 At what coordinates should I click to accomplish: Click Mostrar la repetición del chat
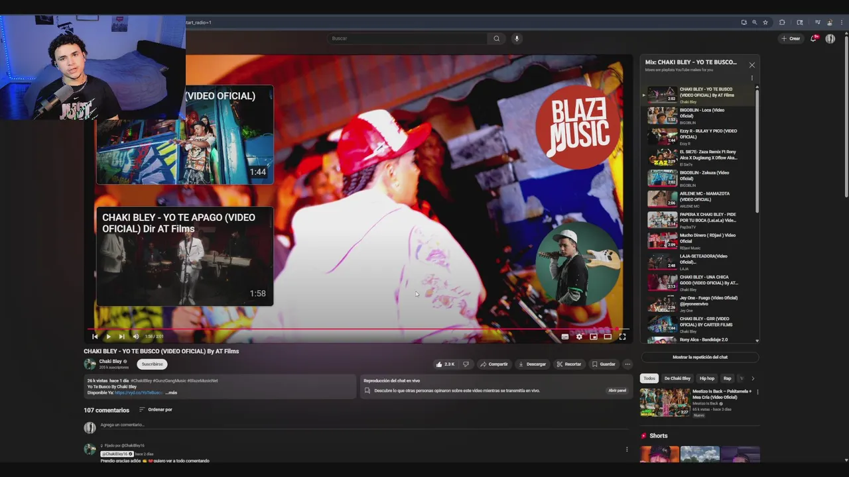(700, 357)
